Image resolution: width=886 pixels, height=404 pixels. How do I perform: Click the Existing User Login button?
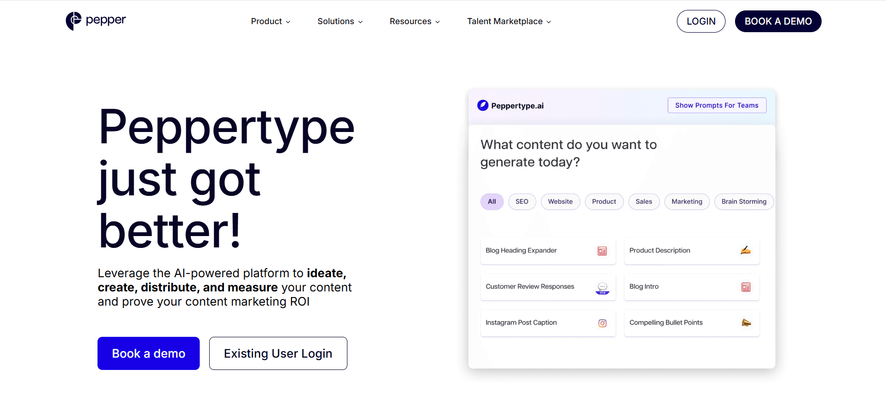[x=278, y=353]
